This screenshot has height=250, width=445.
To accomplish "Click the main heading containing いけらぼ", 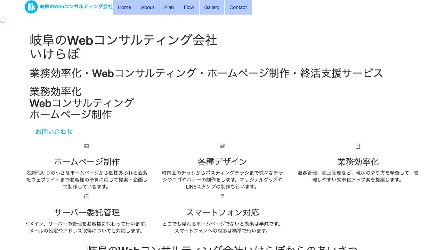I will coord(123,47).
